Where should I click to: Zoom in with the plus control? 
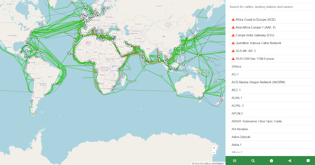[214, 147]
